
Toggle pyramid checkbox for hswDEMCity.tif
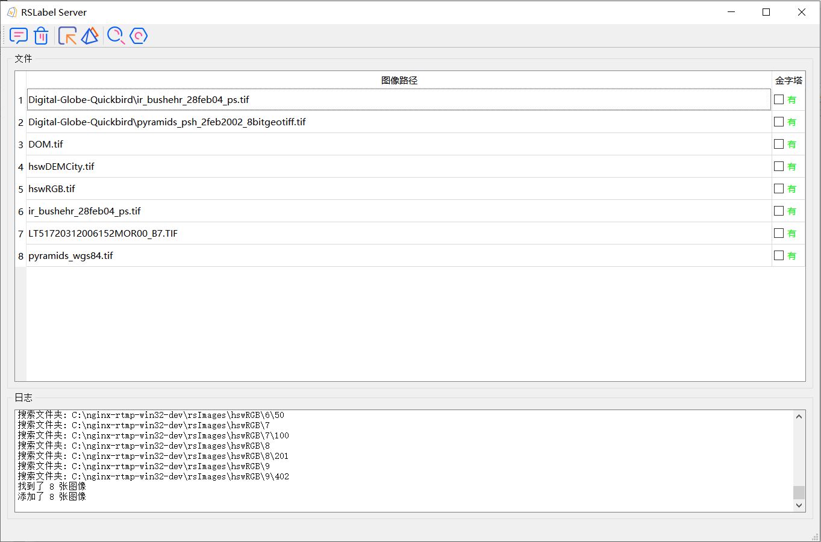779,166
